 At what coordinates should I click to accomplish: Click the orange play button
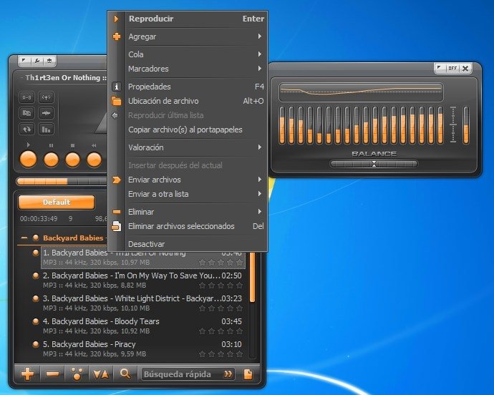click(x=29, y=160)
